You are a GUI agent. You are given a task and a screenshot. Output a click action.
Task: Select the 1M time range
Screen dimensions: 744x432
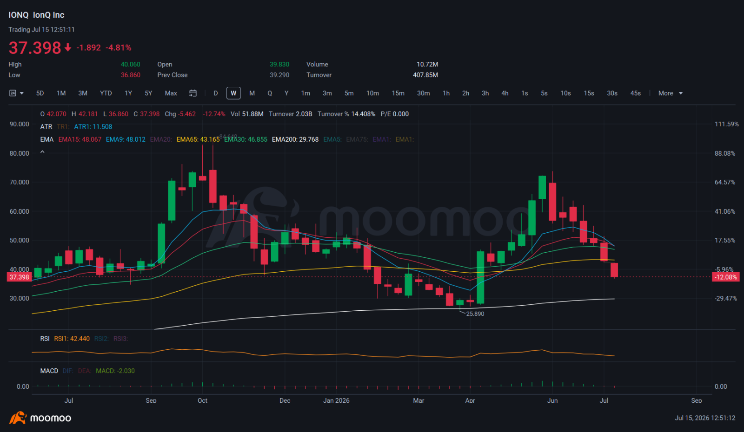click(61, 93)
